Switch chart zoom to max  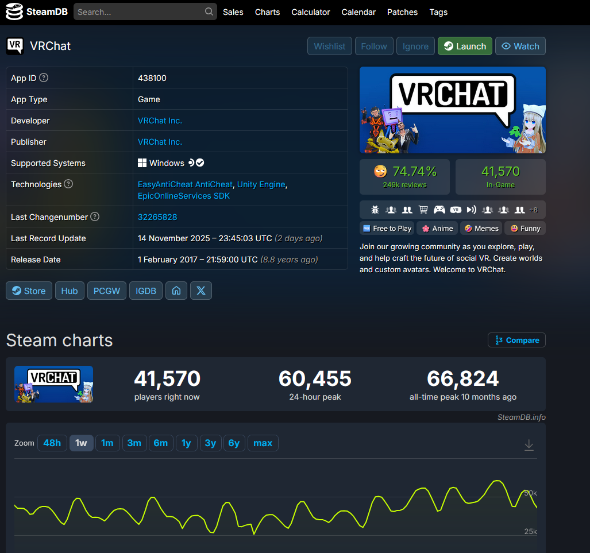point(263,443)
